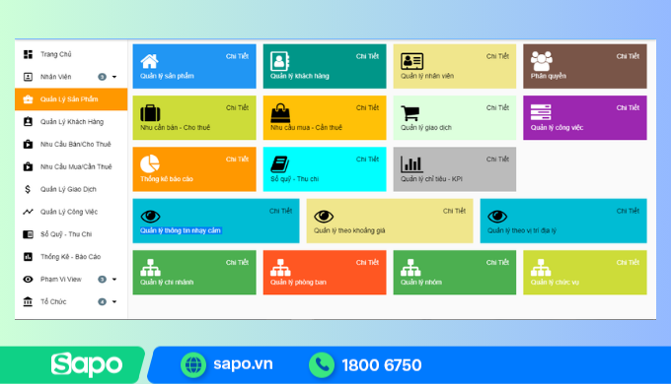Image resolution: width=671 pixels, height=384 pixels.
Task: Click the eye icon on Quản lý theo khoảng giá tile
Action: pos(324,217)
